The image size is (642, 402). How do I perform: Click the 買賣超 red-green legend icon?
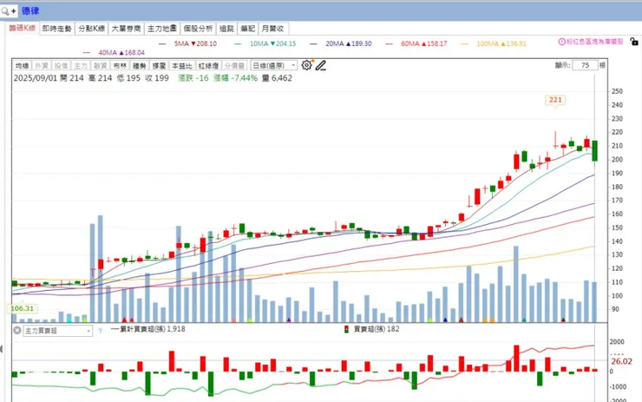346,329
